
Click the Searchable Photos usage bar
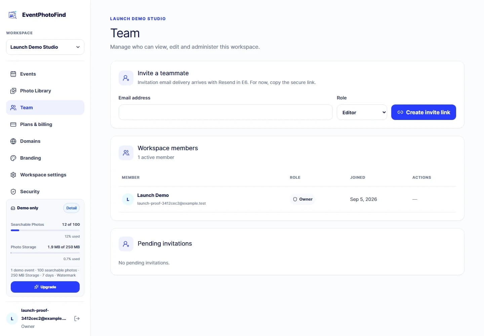point(45,230)
